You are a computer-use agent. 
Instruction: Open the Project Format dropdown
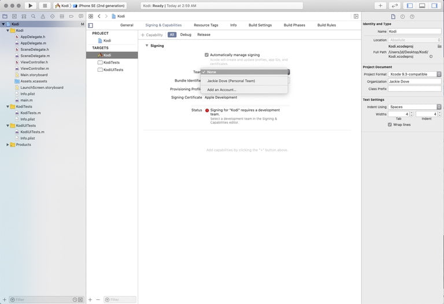click(x=415, y=74)
